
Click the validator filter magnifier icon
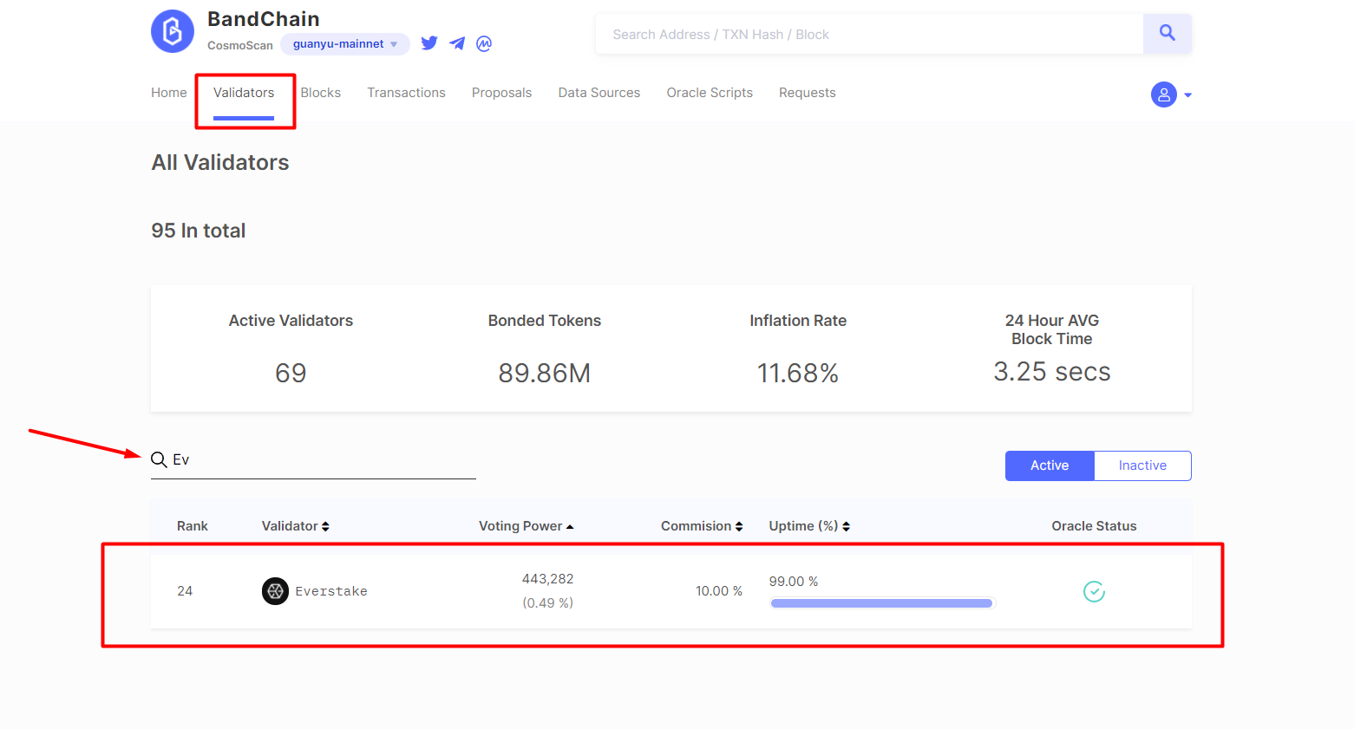(x=159, y=459)
